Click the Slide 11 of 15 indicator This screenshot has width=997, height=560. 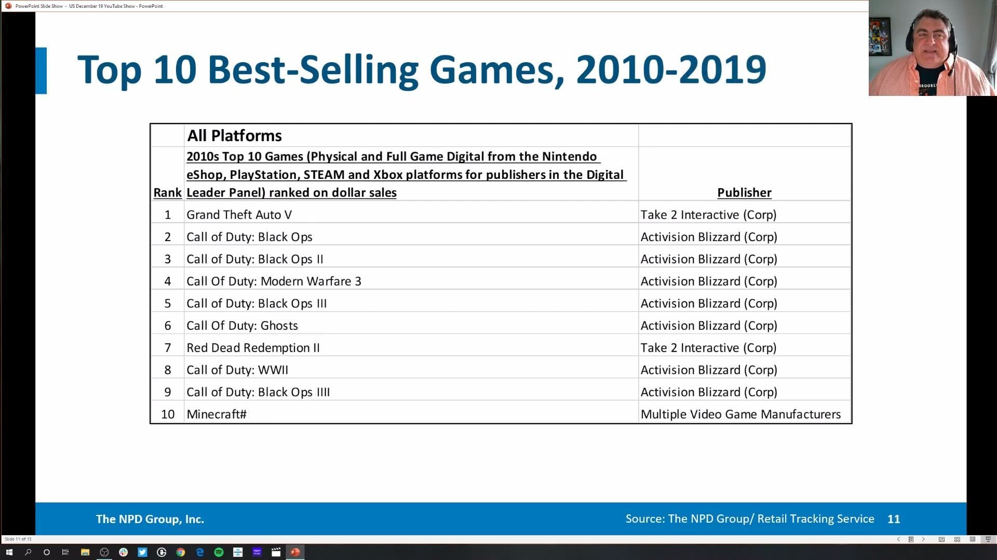coord(18,539)
